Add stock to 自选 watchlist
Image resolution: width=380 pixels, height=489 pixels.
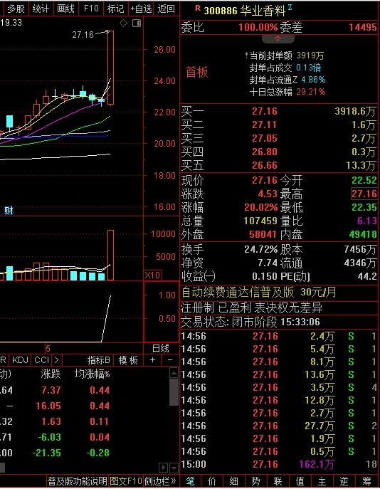pyautogui.click(x=141, y=9)
